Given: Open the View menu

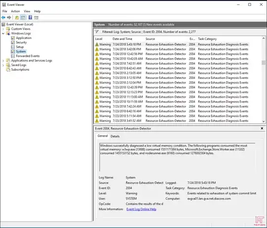Looking at the screenshot, I should (27, 11).
